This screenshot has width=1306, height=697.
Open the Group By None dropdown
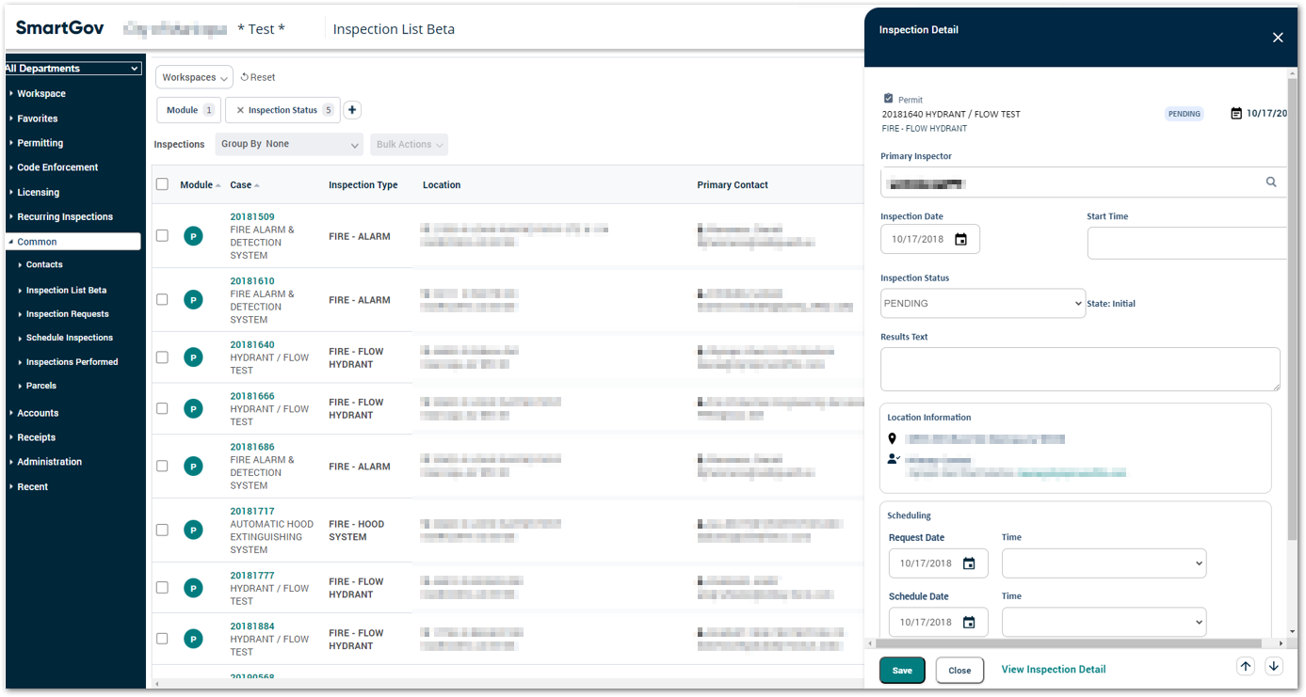coord(289,144)
